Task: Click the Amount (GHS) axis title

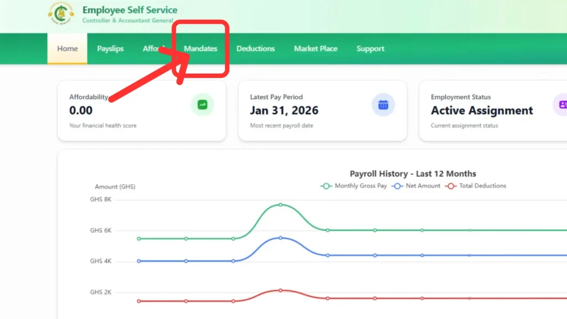Action: tap(115, 187)
